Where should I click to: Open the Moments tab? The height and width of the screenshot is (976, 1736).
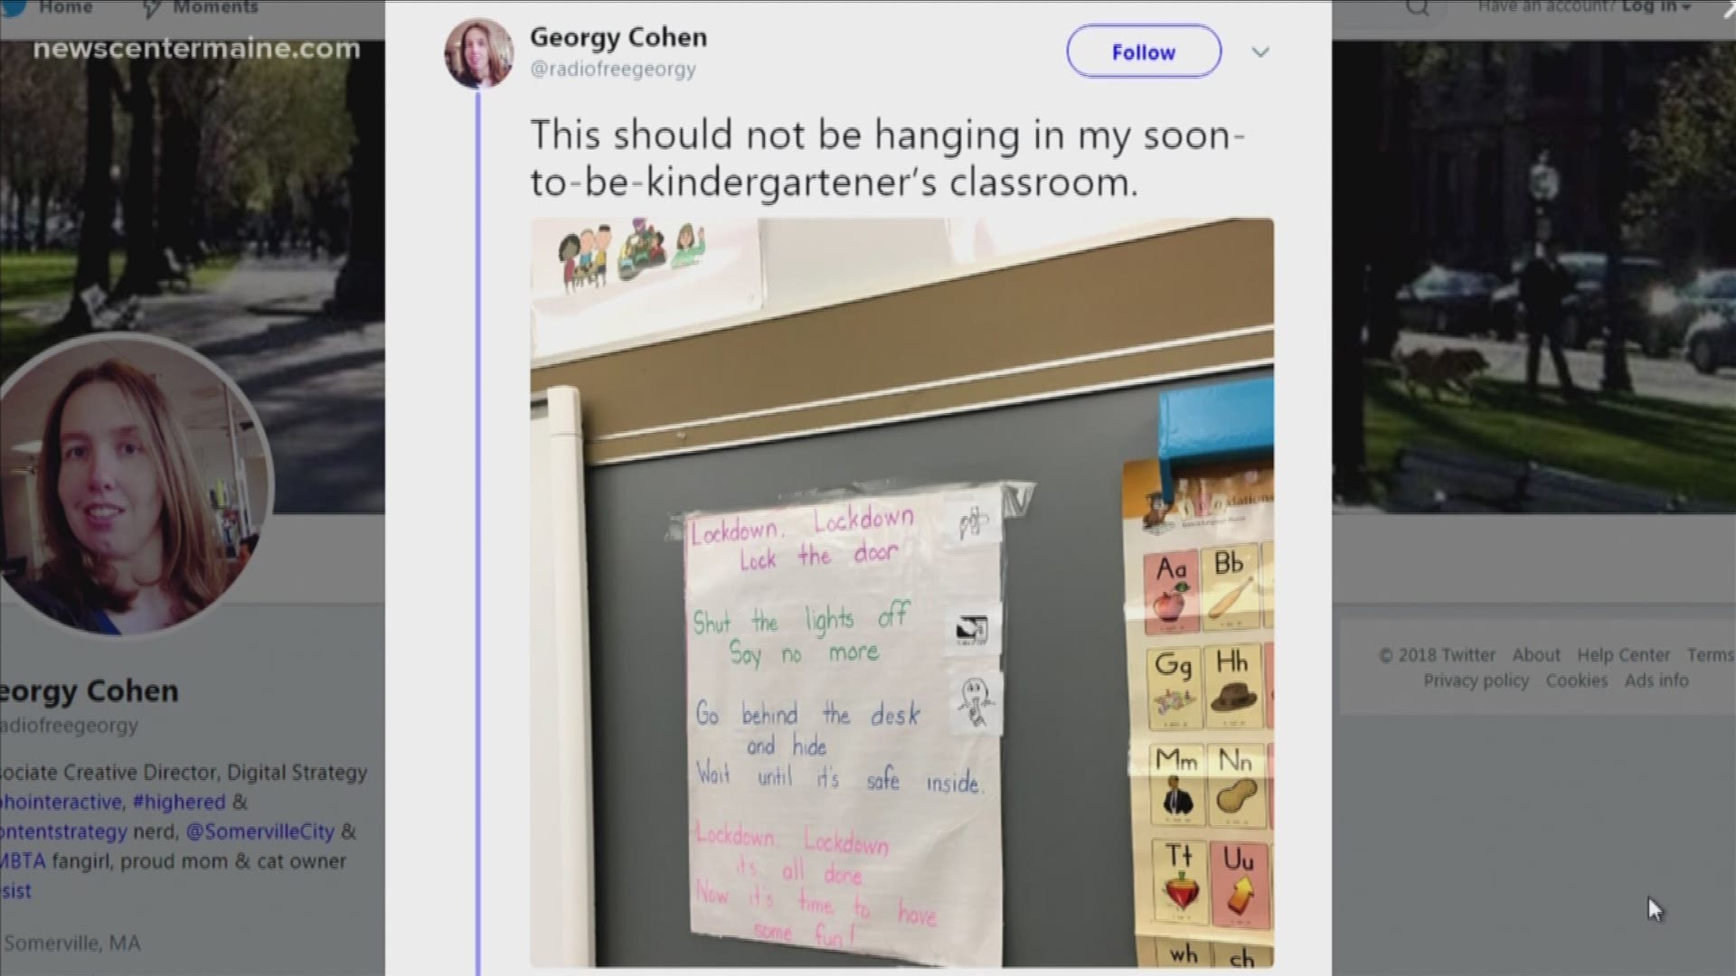point(202,8)
